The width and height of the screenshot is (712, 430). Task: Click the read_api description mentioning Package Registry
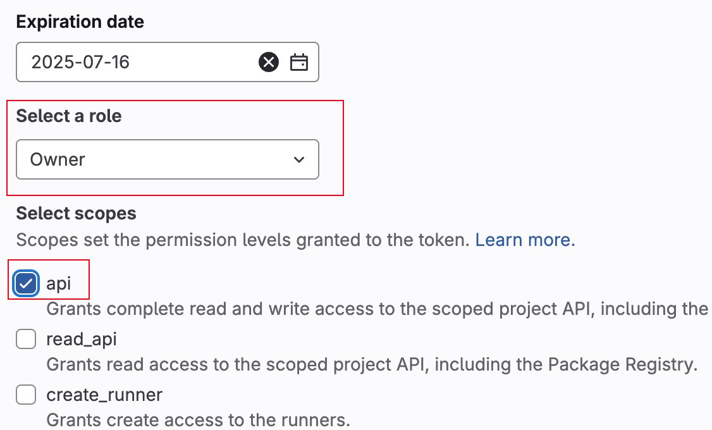pos(372,365)
